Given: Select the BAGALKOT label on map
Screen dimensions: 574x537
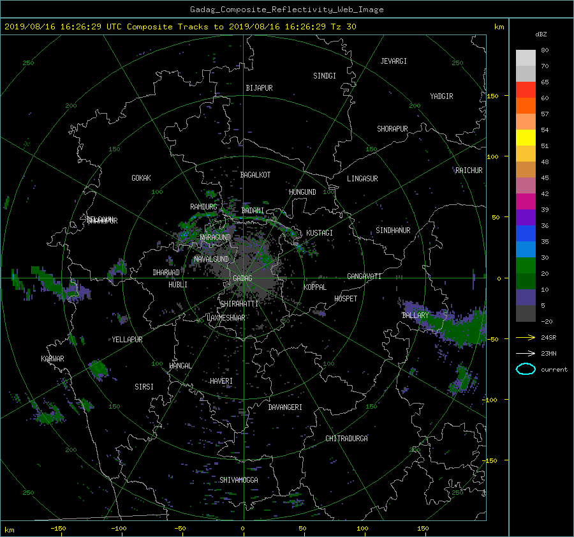Looking at the screenshot, I should pyautogui.click(x=255, y=175).
